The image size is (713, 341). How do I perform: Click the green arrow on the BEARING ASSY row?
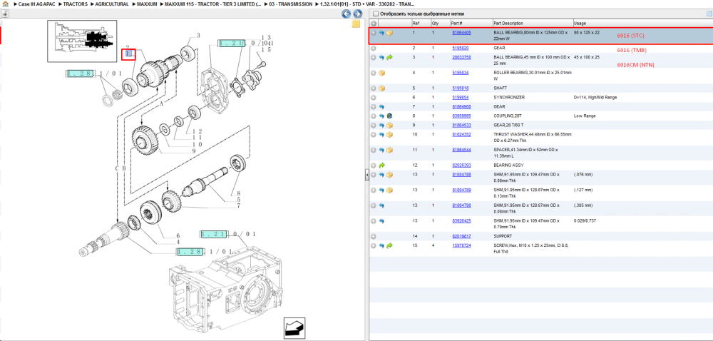point(382,166)
